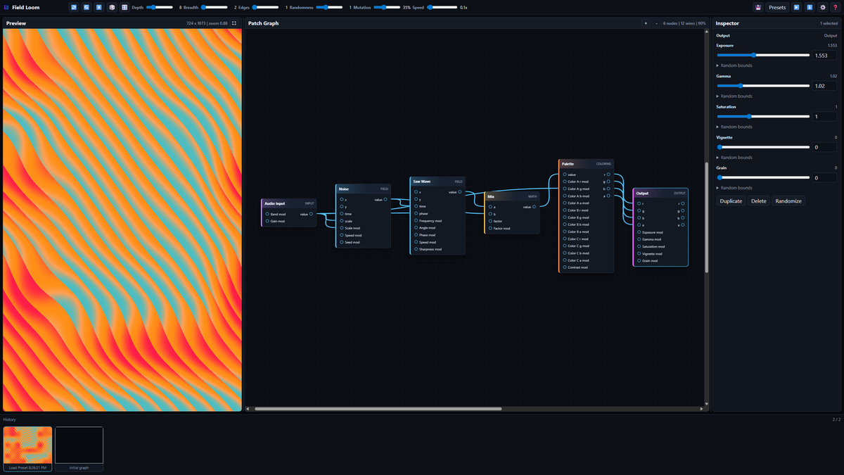
Task: Click the Output node Grain mod port
Action: pos(639,260)
